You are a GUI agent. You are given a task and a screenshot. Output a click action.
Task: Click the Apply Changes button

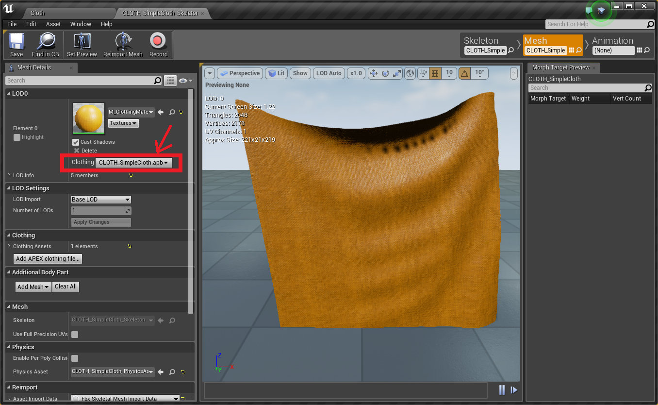click(101, 222)
